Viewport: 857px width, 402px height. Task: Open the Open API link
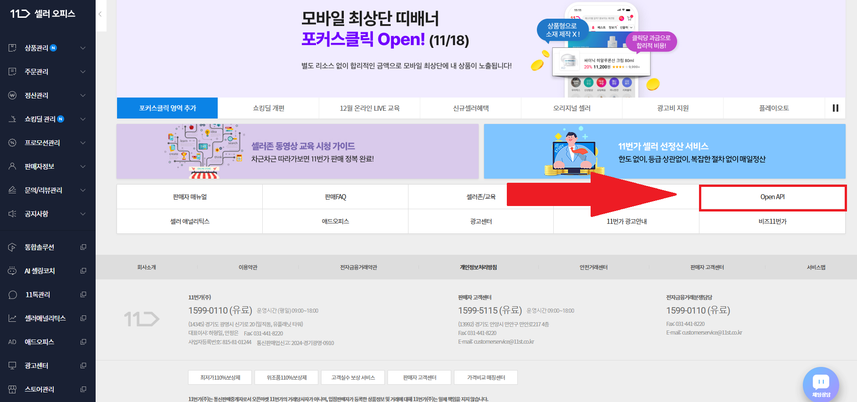click(773, 197)
